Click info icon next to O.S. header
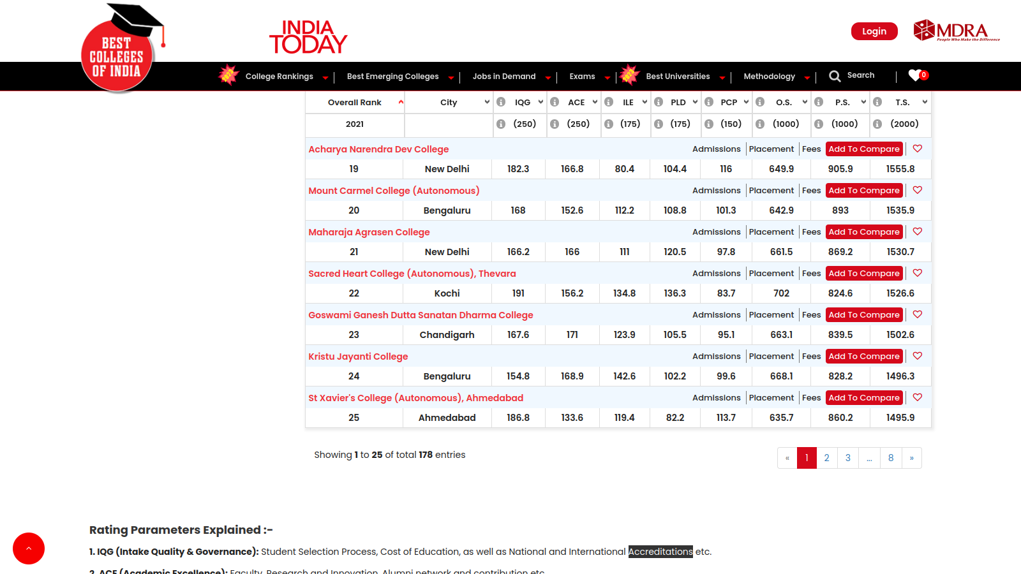Viewport: 1021px width, 574px height. point(760,102)
